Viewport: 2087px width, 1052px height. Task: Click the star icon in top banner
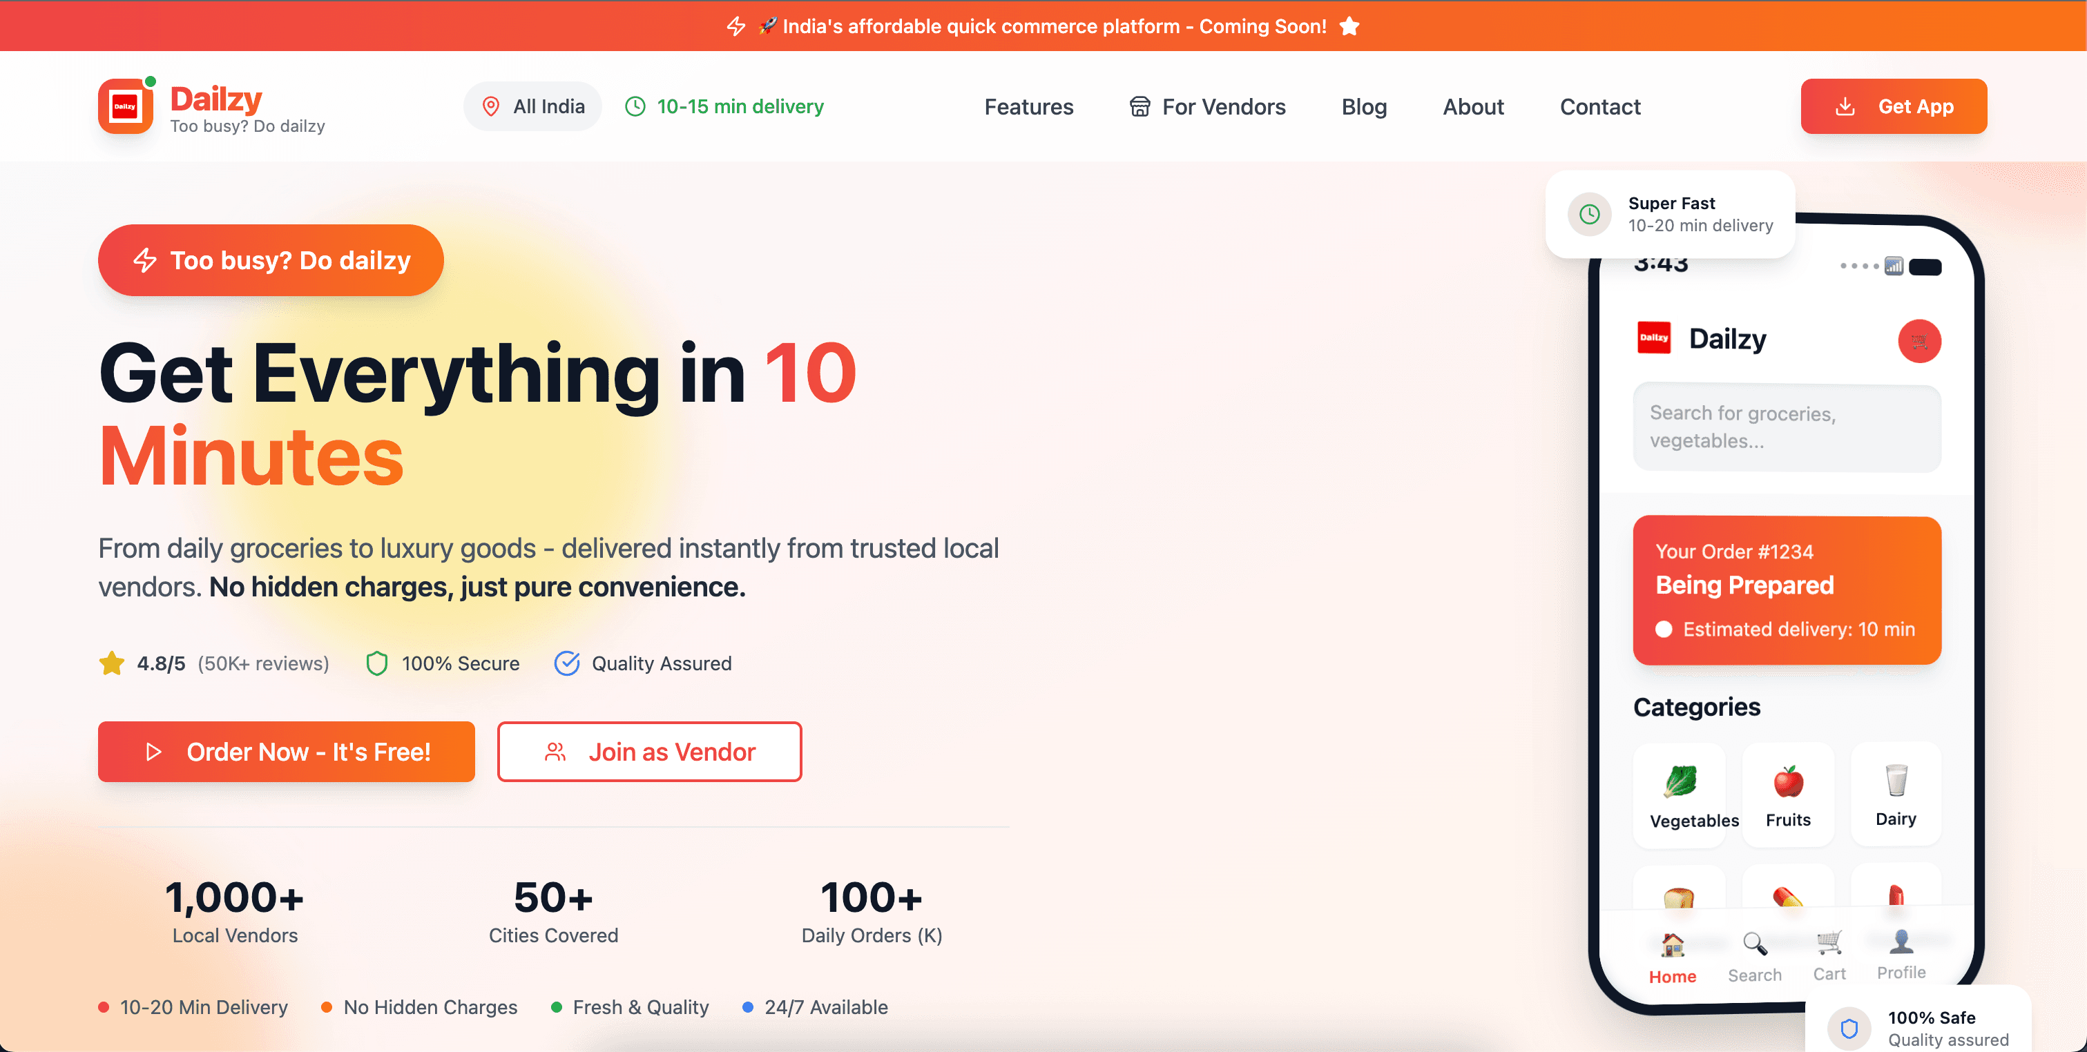coord(1349,27)
